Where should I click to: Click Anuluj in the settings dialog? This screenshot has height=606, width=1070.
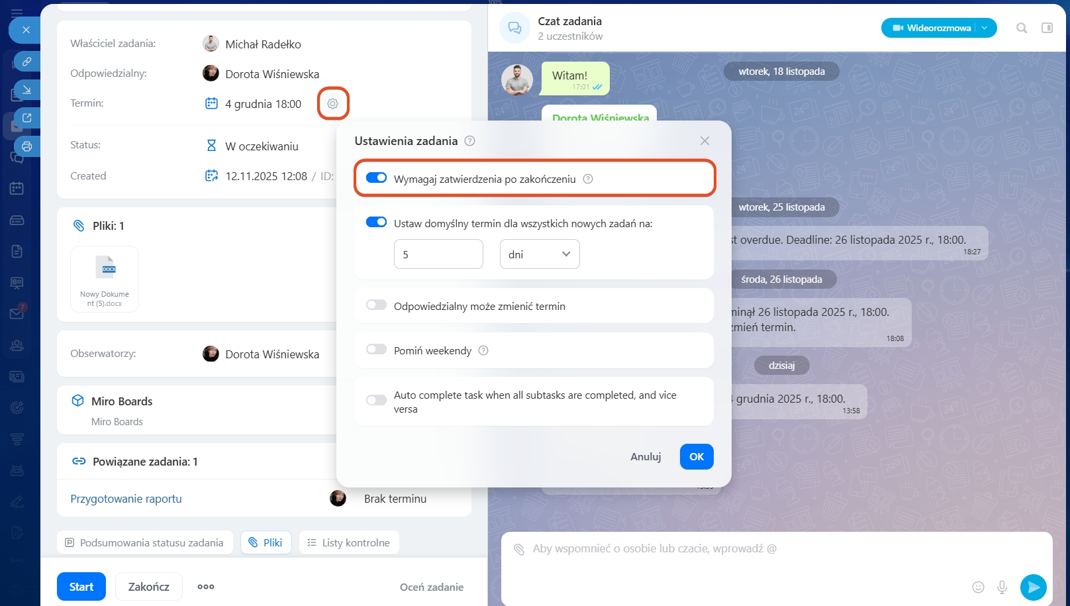pos(646,456)
